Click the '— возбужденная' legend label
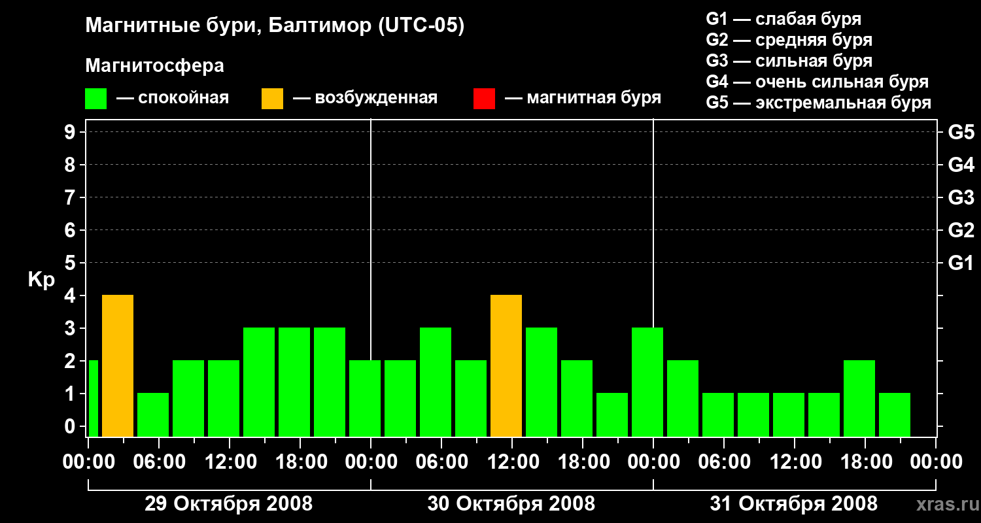Screen dimensions: 981x523 pyautogui.click(x=365, y=98)
